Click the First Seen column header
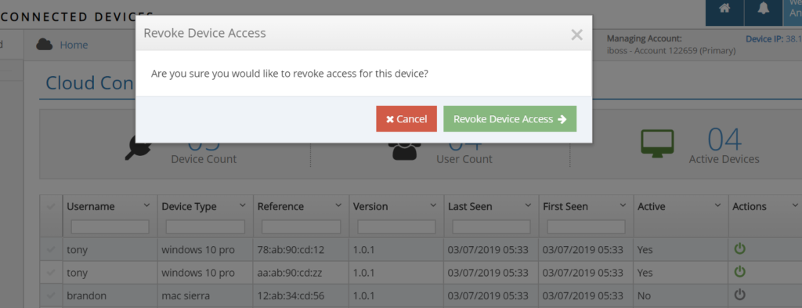 (565, 207)
